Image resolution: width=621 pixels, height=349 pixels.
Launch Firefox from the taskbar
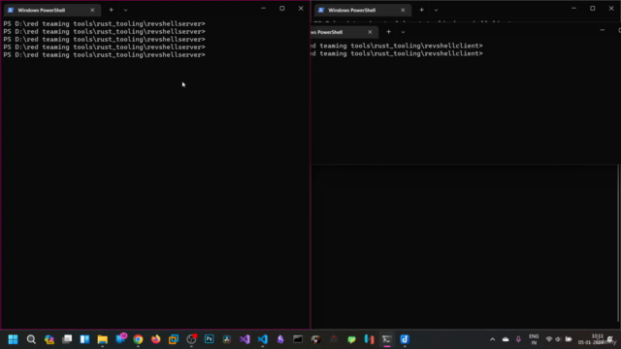pyautogui.click(x=155, y=339)
